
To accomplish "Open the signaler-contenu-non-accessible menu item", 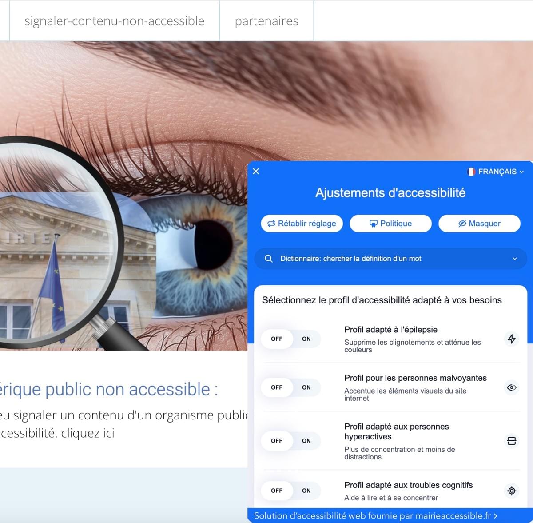I will tap(115, 21).
